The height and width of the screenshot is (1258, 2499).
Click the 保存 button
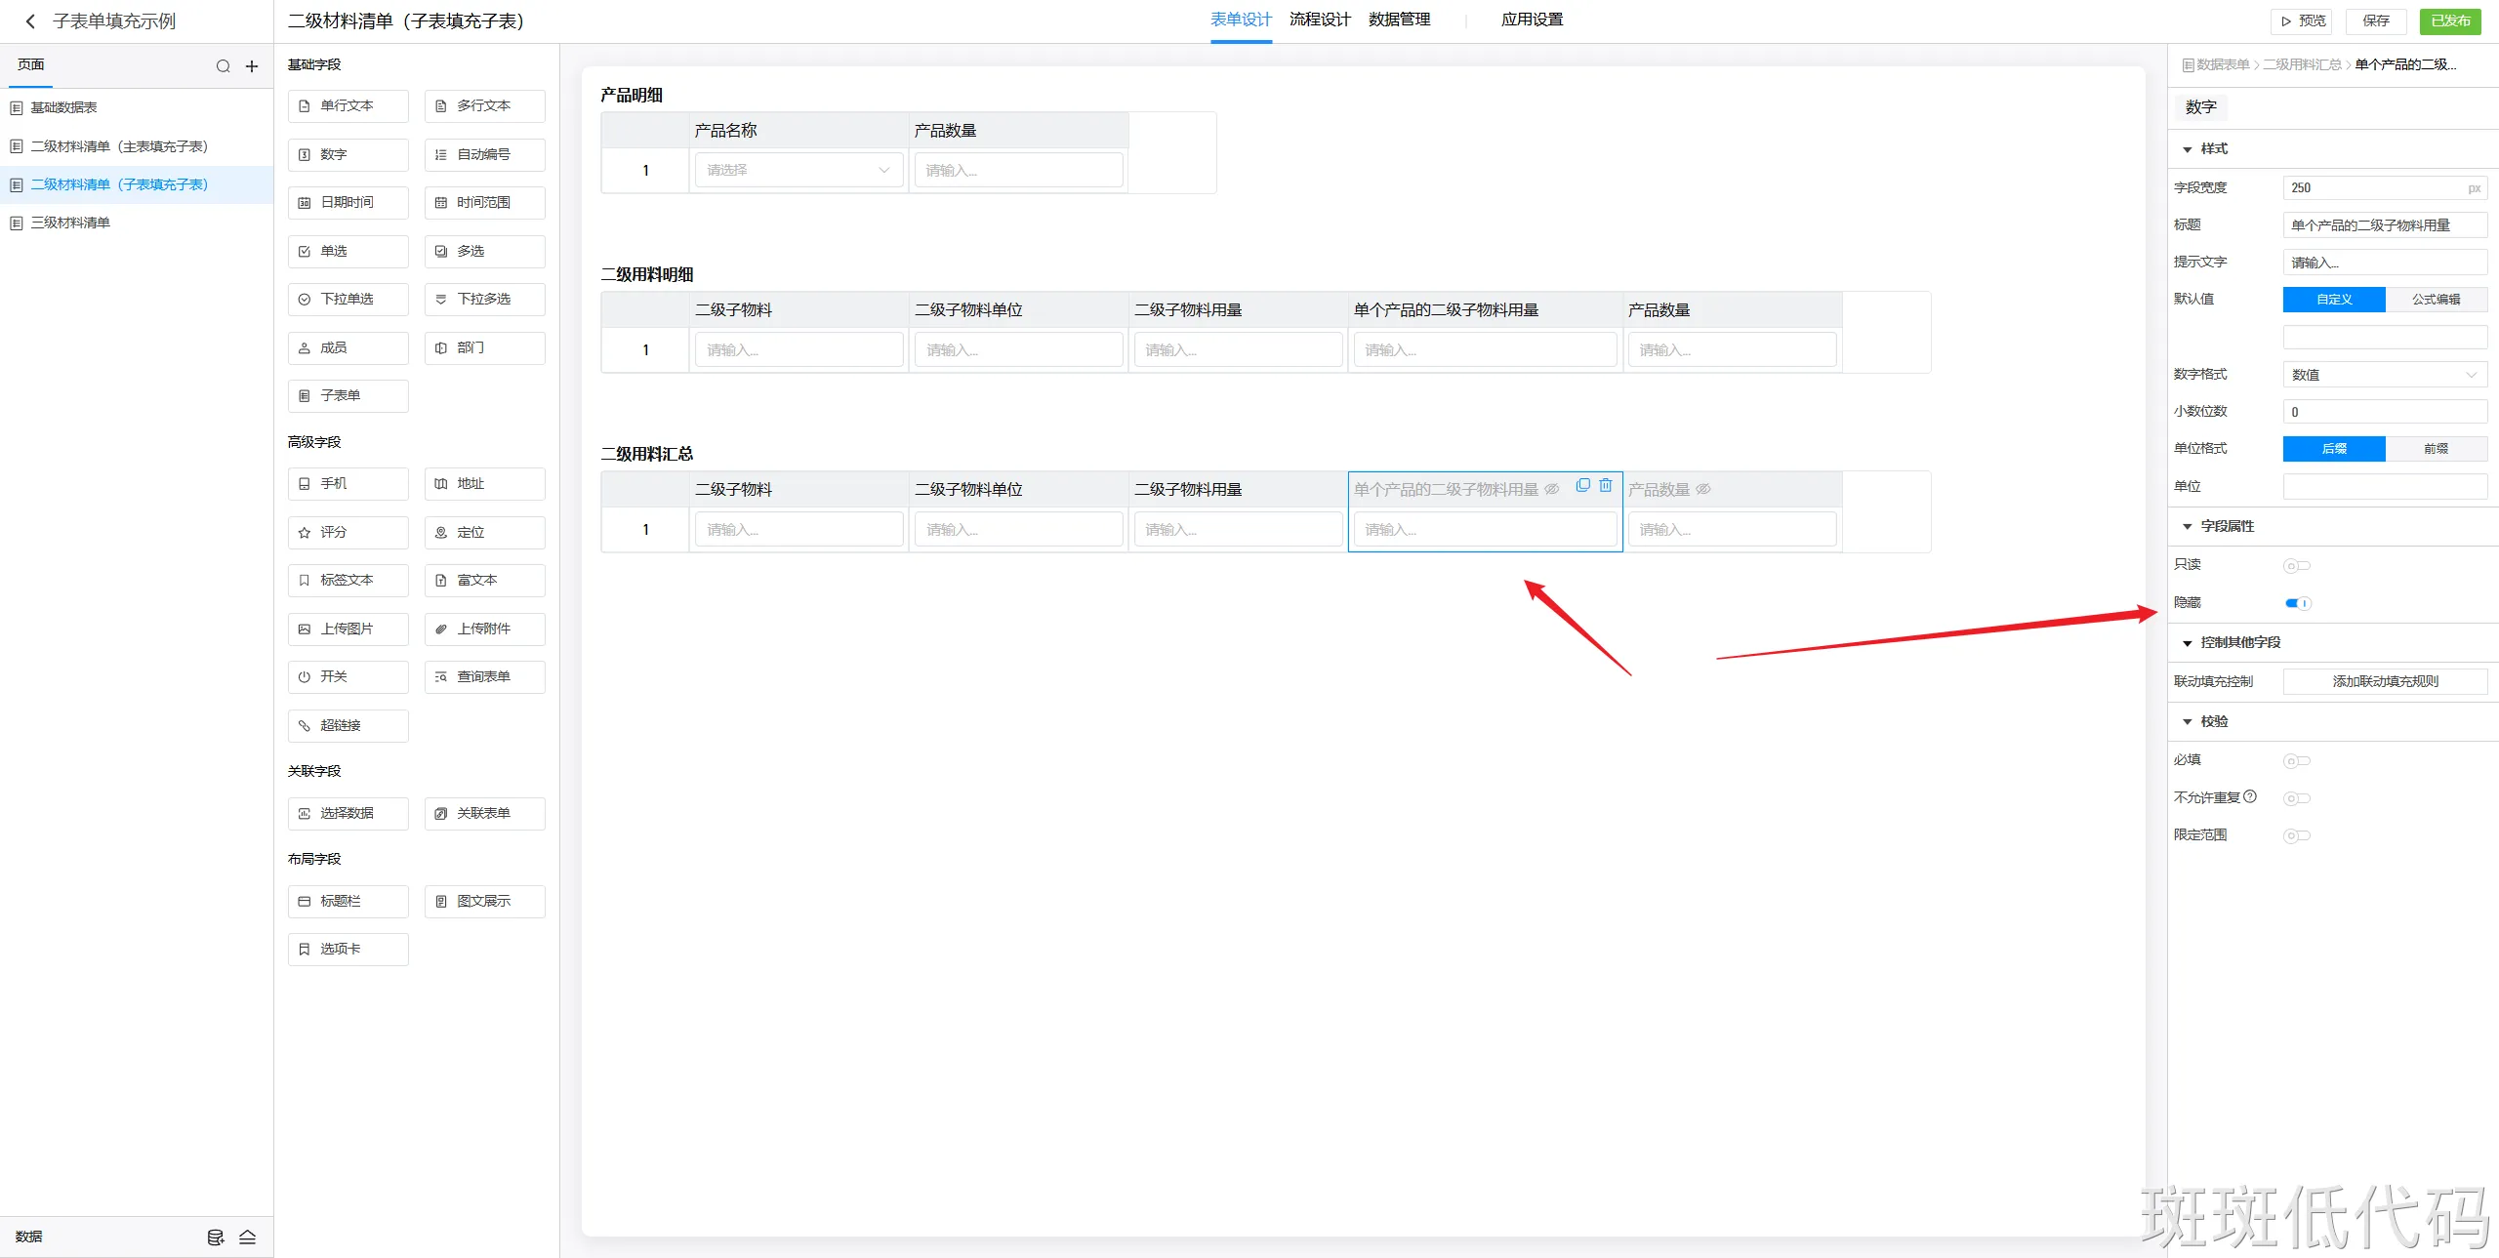point(2375,20)
